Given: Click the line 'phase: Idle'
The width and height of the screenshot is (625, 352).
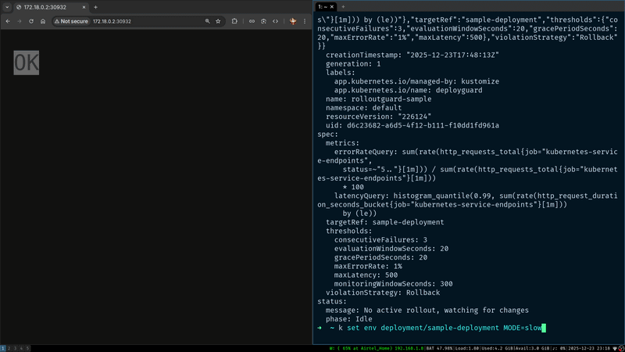Looking at the screenshot, I should tap(348, 319).
